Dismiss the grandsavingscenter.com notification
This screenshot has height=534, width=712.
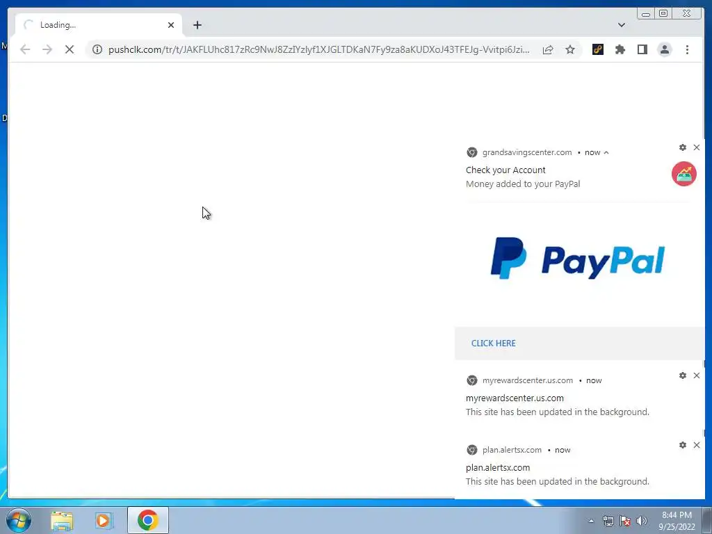pyautogui.click(x=697, y=147)
